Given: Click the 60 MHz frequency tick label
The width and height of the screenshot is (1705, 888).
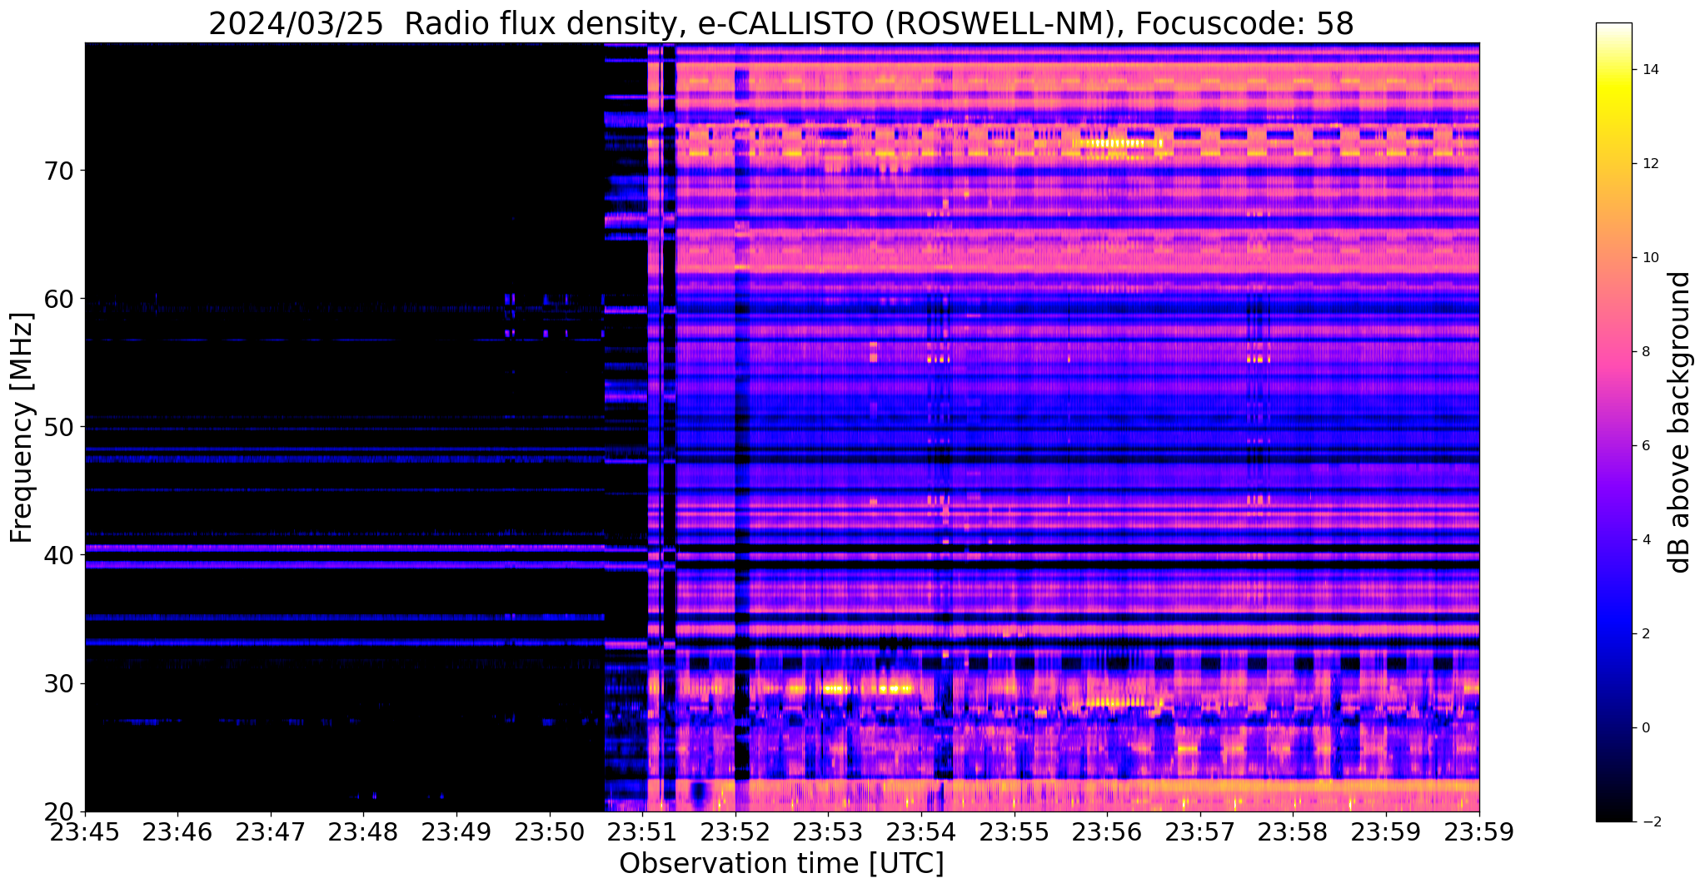Looking at the screenshot, I should click(x=58, y=299).
